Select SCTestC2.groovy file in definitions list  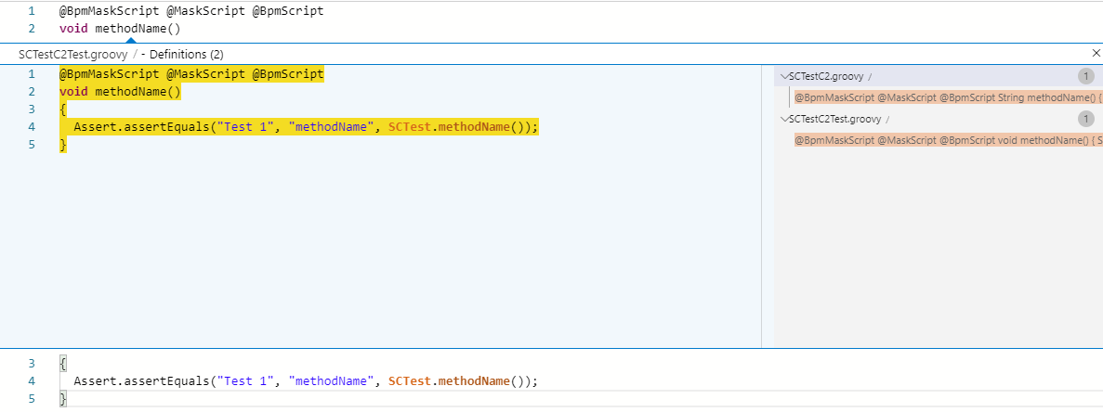click(x=826, y=77)
